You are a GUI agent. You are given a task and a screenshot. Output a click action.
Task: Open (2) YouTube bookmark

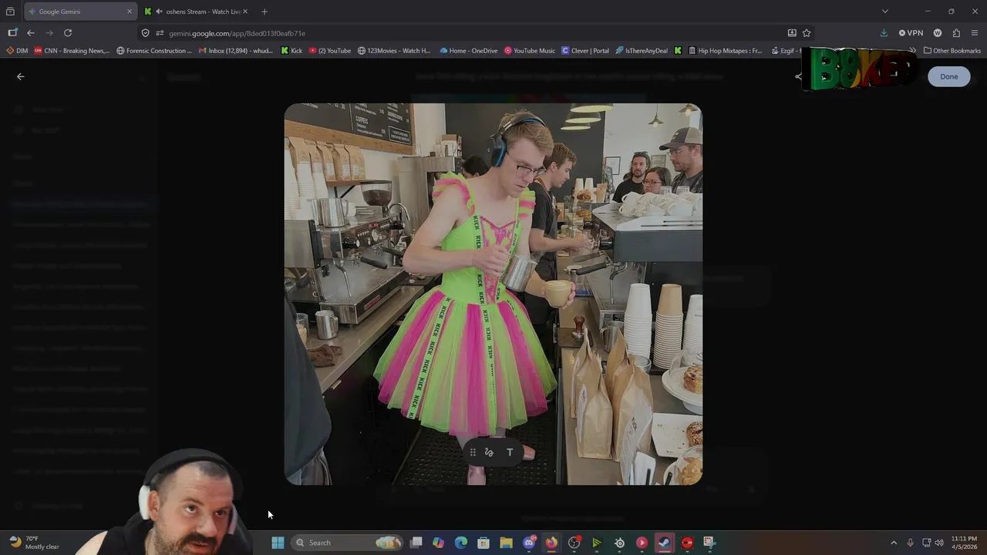coord(330,51)
